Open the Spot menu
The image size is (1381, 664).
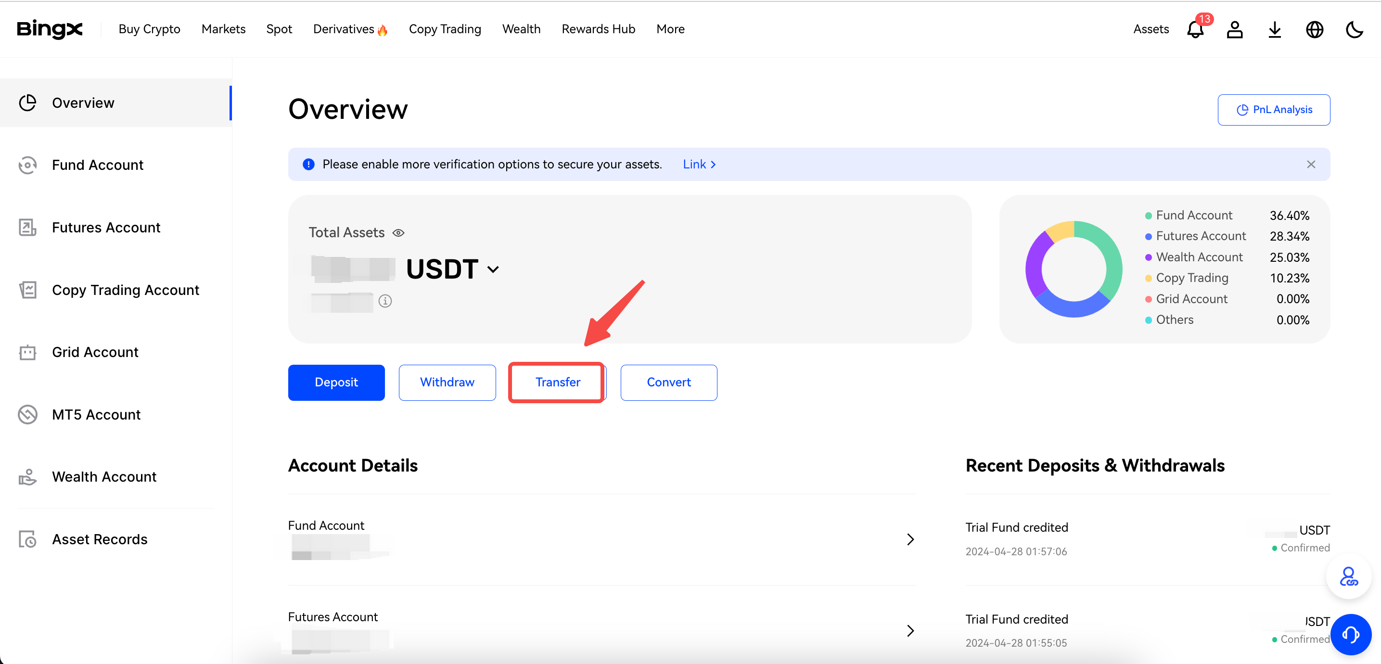(x=279, y=29)
